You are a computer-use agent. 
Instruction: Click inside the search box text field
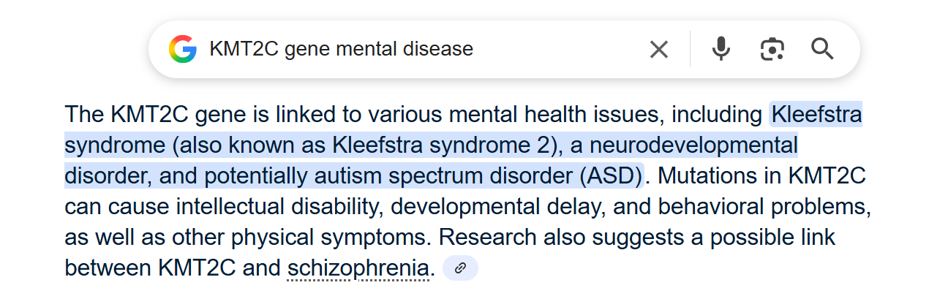click(417, 49)
